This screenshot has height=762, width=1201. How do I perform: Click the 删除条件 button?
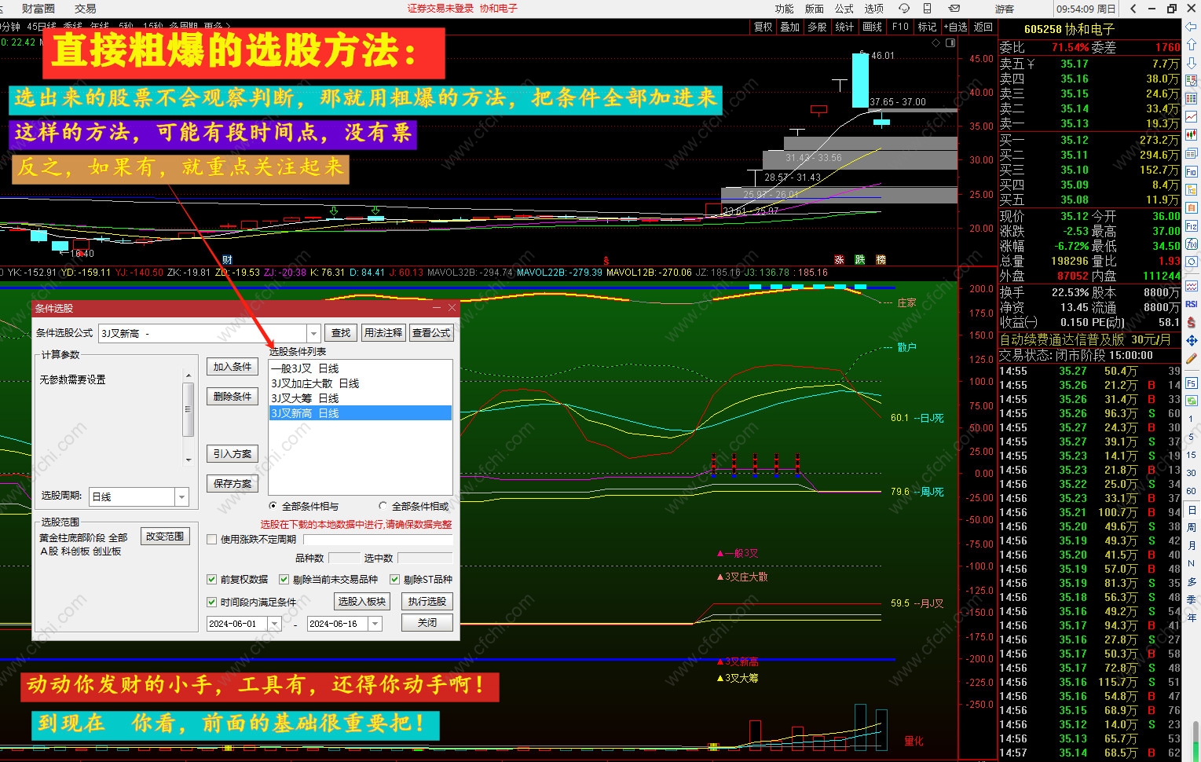tap(233, 397)
